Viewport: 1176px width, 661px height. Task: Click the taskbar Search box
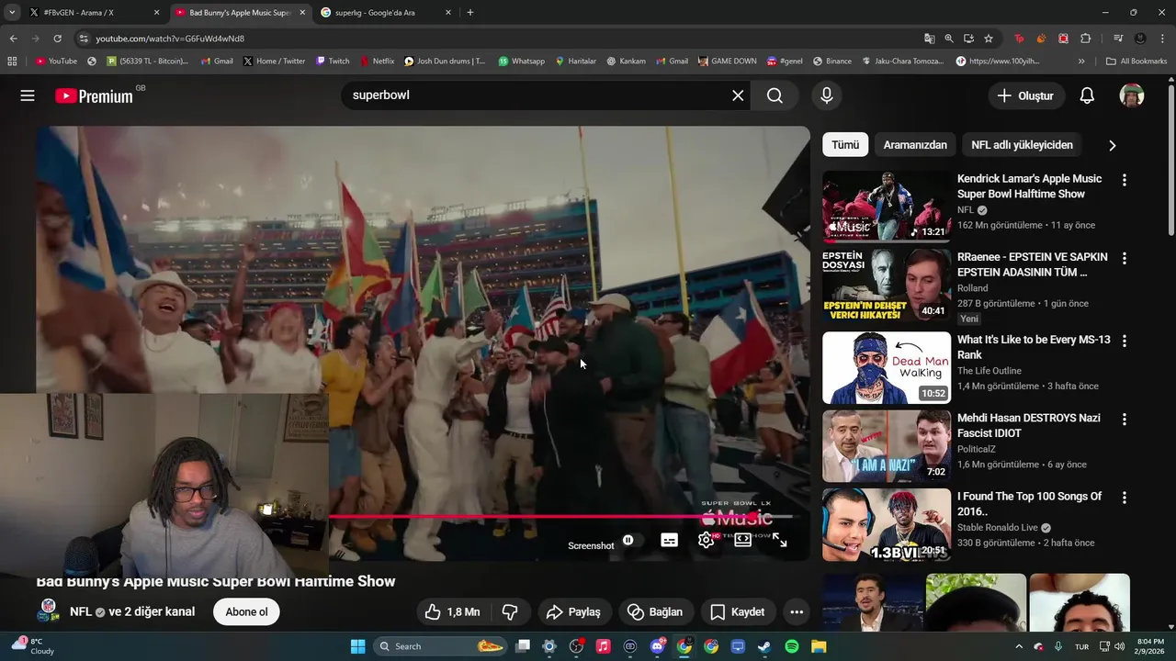pyautogui.click(x=441, y=646)
